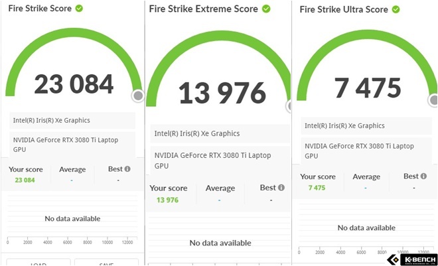Click the gray gauge knob on Fire Strike arc
This screenshot has height=266, width=438.
click(x=138, y=96)
